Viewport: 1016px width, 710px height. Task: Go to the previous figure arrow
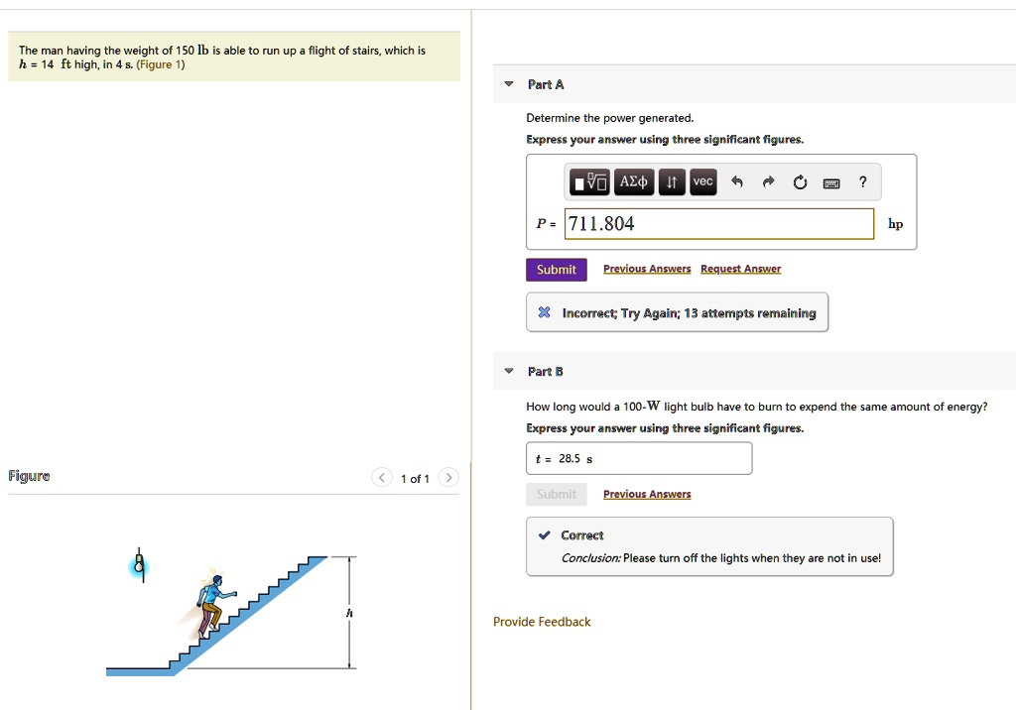pos(381,478)
